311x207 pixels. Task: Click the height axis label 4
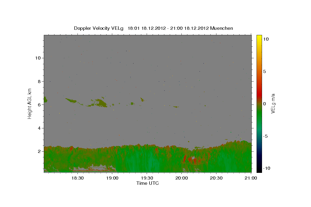coord(39,128)
